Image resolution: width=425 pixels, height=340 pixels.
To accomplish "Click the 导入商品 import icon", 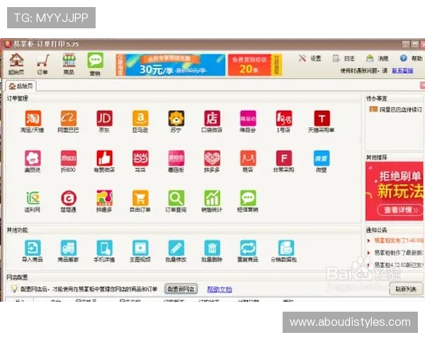I will 33,248.
